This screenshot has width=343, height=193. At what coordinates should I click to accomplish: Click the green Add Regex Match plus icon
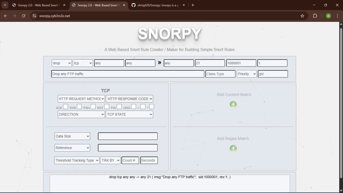pos(233,148)
